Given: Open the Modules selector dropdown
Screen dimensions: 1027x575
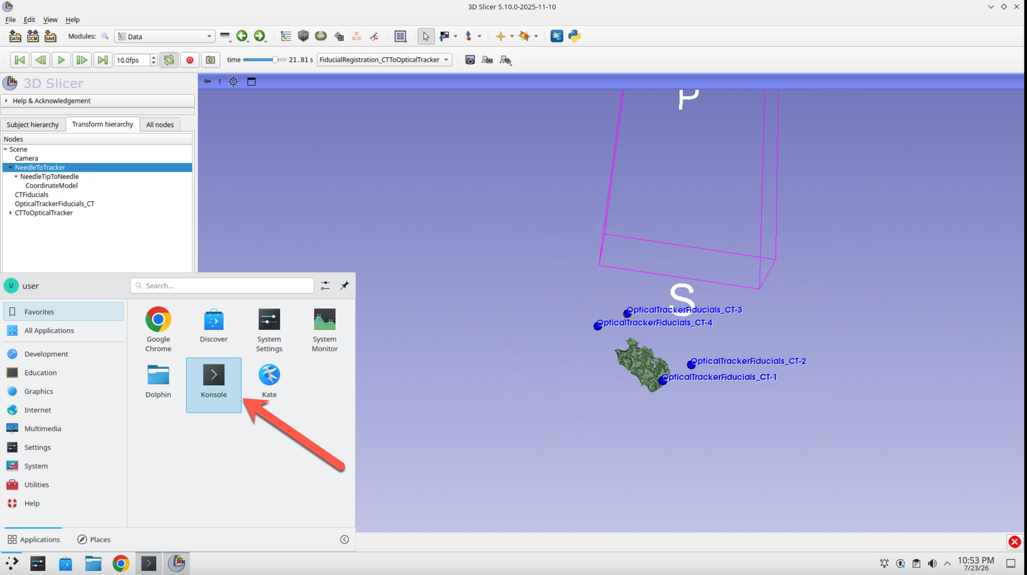Looking at the screenshot, I should click(x=164, y=37).
